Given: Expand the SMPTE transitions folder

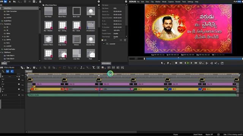Looking at the screenshot, I should click(3, 40).
